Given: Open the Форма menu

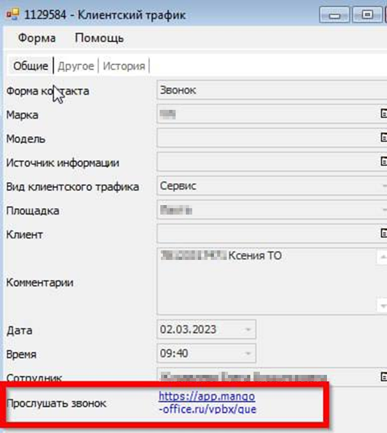Looking at the screenshot, I should 36,38.
